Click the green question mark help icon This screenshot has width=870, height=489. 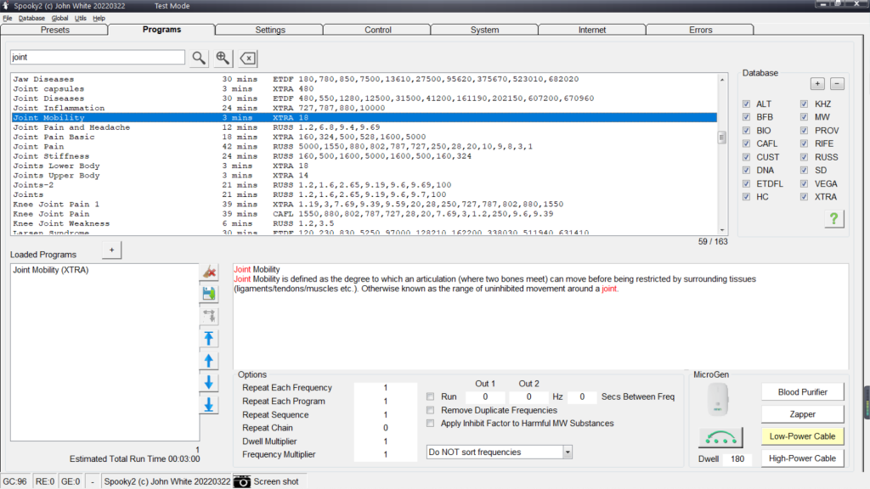[x=833, y=219]
